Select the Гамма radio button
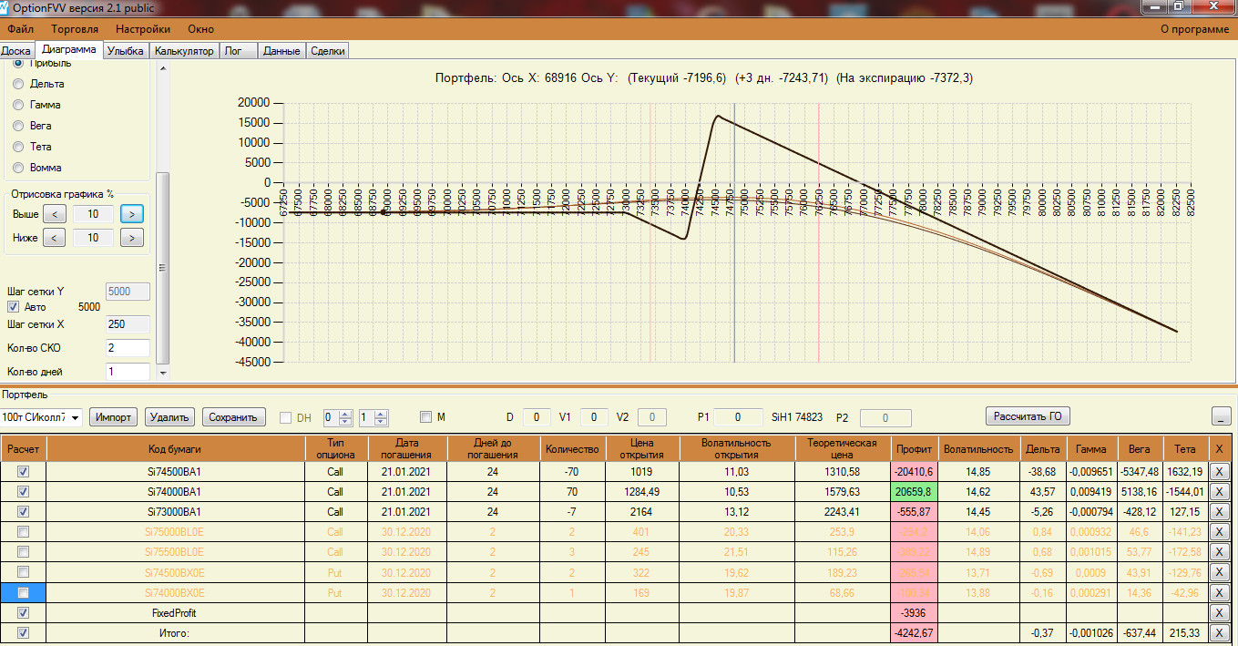Viewport: 1238px width, 646px height. (x=18, y=105)
